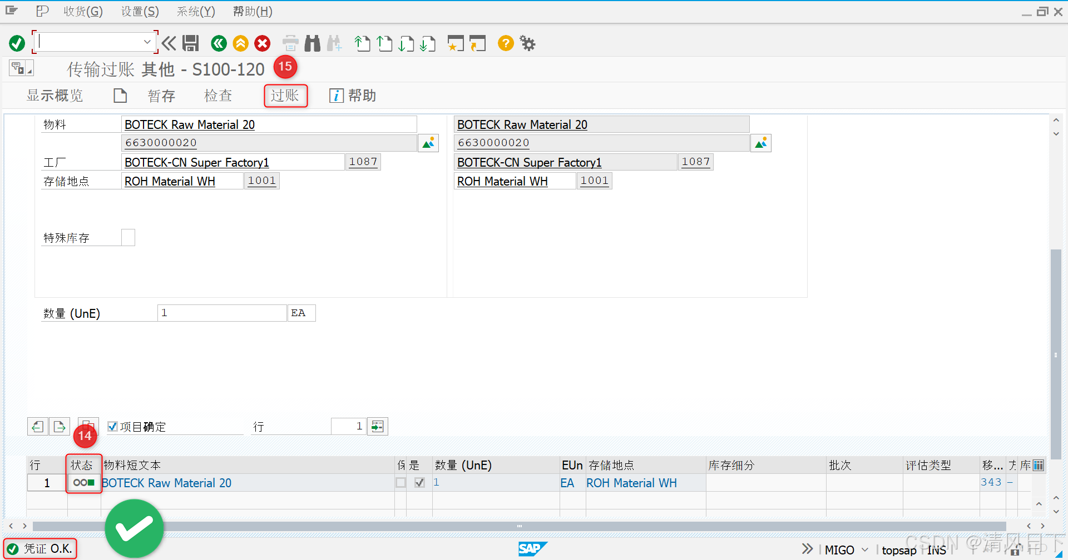Open the 收货(G) menu

pyautogui.click(x=83, y=12)
